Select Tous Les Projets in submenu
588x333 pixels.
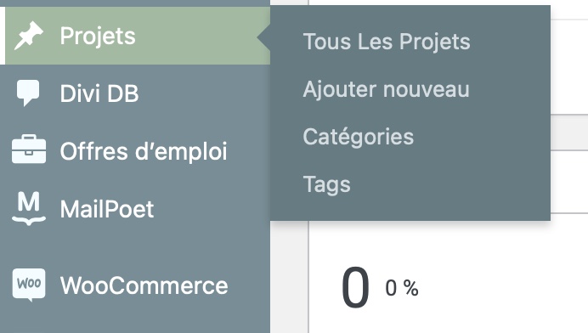click(387, 42)
